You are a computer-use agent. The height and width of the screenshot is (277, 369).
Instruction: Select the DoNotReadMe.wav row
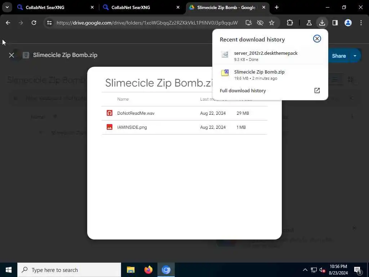[184, 113]
